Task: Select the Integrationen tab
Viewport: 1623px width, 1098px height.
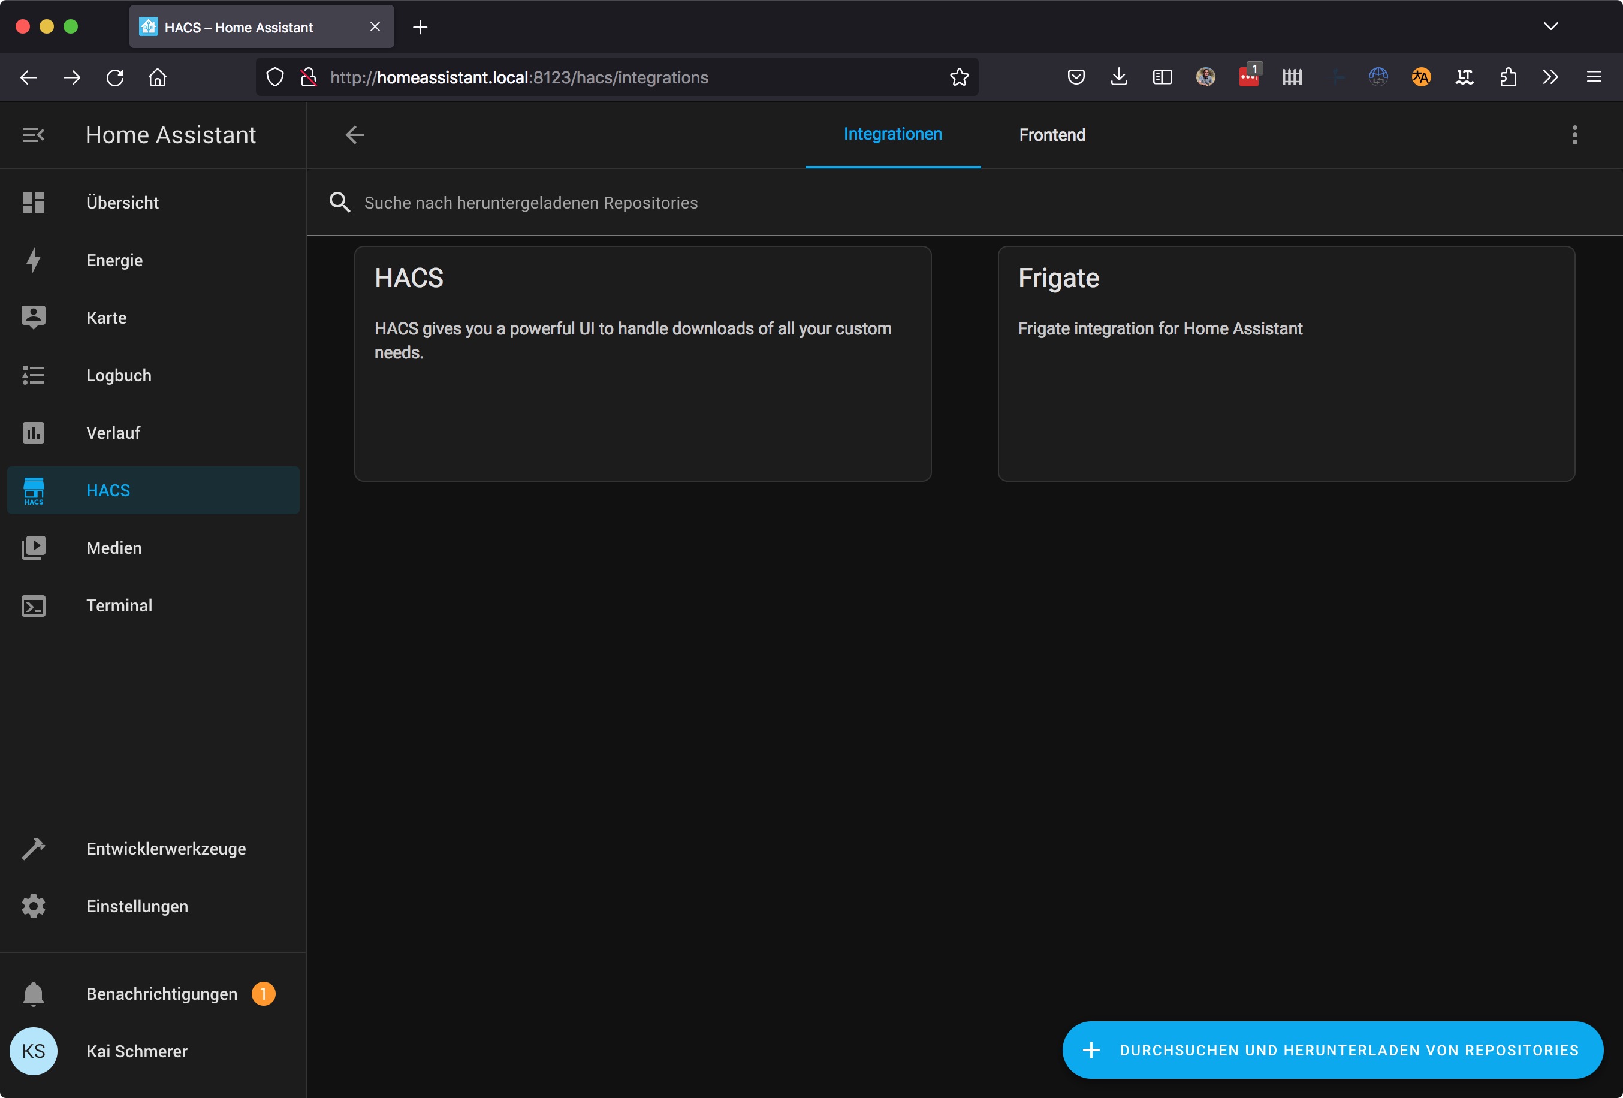Action: (x=892, y=134)
